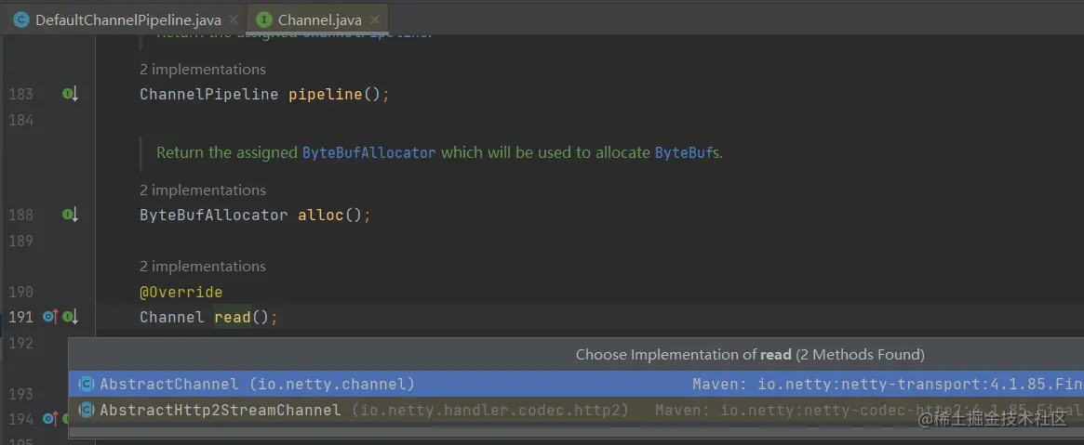Close the DefaultChannelPipeline.java tab
Image resolution: width=1084 pixels, height=445 pixels.
[234, 20]
